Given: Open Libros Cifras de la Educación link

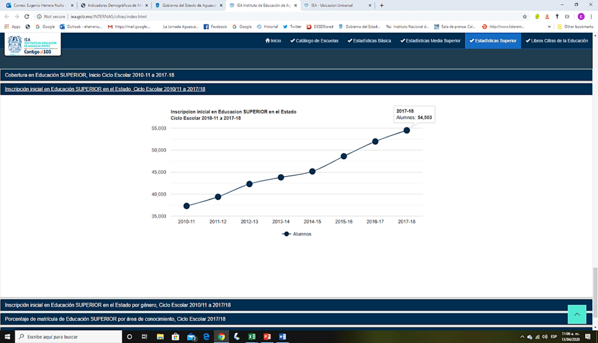Looking at the screenshot, I should [557, 41].
